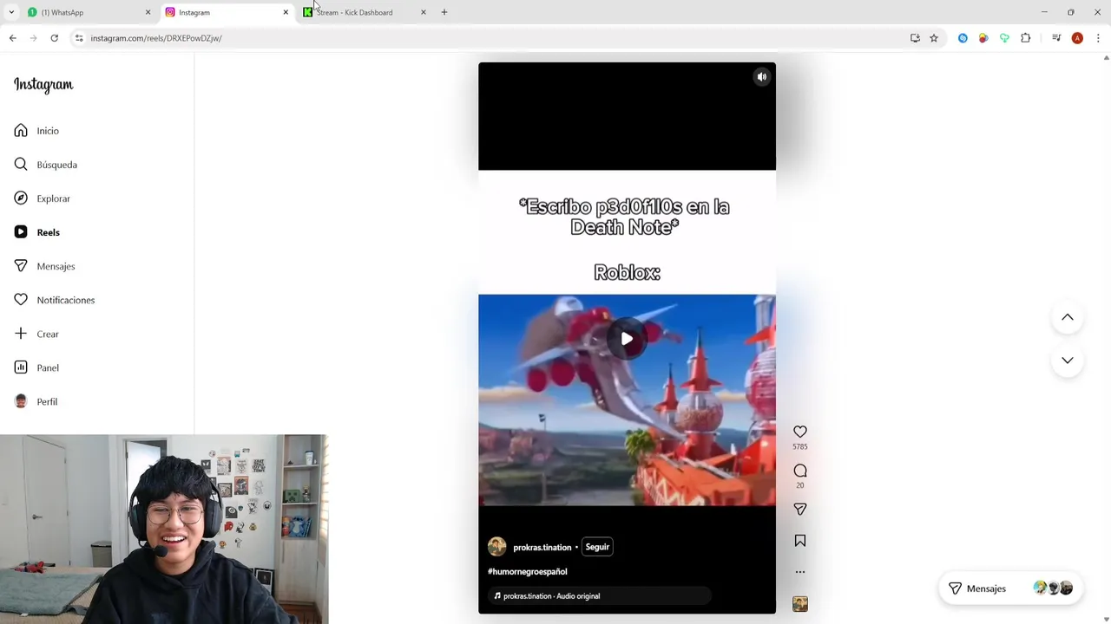Click the Notificaciones label
The width and height of the screenshot is (1111, 624).
[66, 300]
